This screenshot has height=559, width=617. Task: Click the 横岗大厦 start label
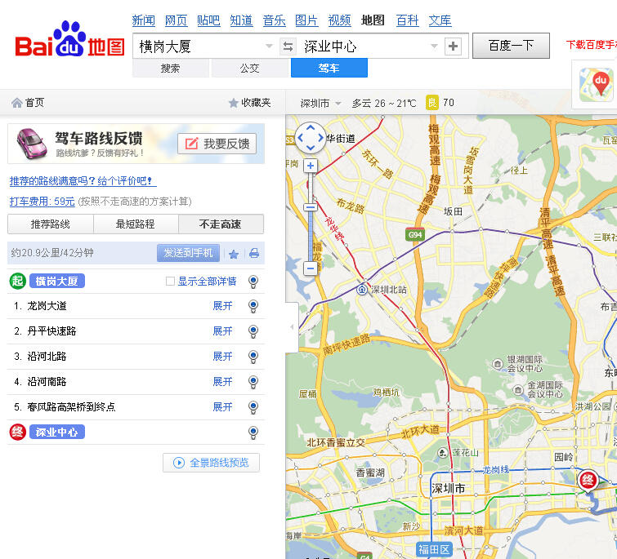pyautogui.click(x=57, y=282)
